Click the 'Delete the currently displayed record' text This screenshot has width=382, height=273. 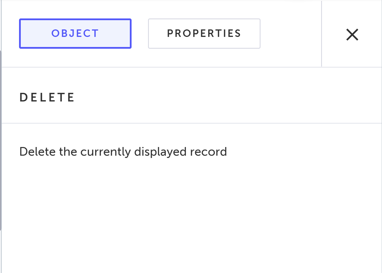click(123, 152)
